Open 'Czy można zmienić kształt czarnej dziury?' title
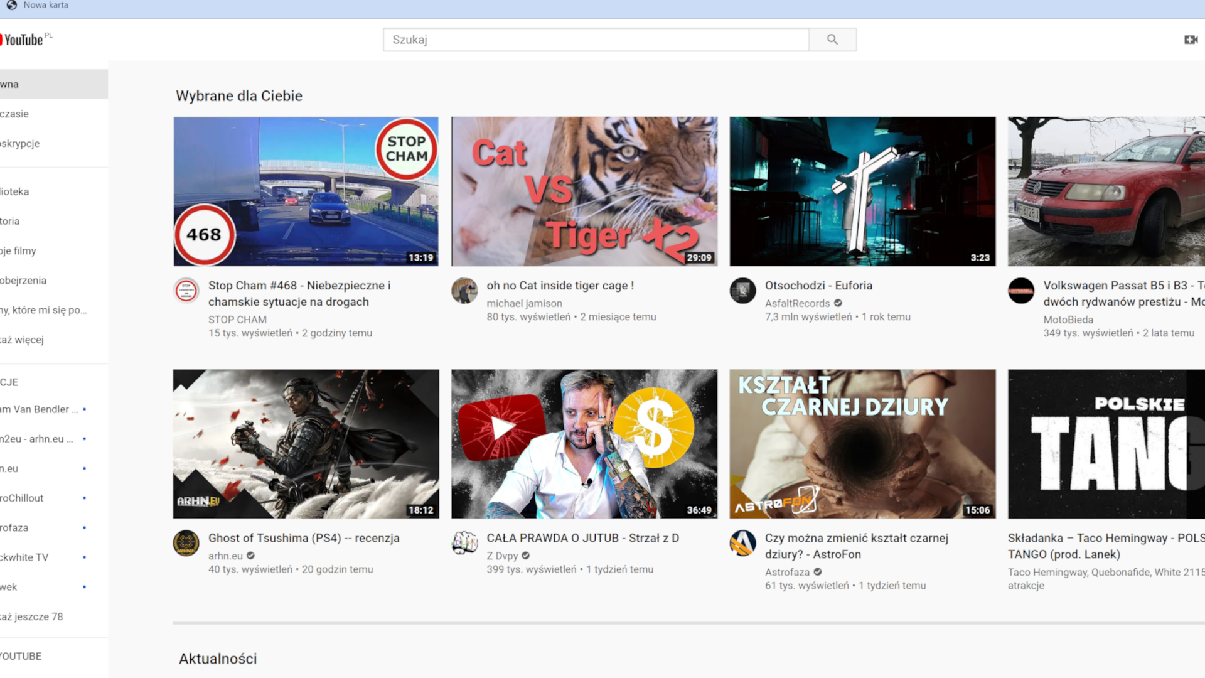 (x=857, y=546)
